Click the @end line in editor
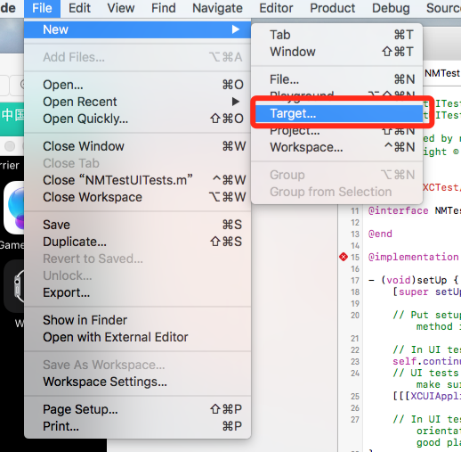Viewport: 461px width, 452px height. tap(380, 234)
